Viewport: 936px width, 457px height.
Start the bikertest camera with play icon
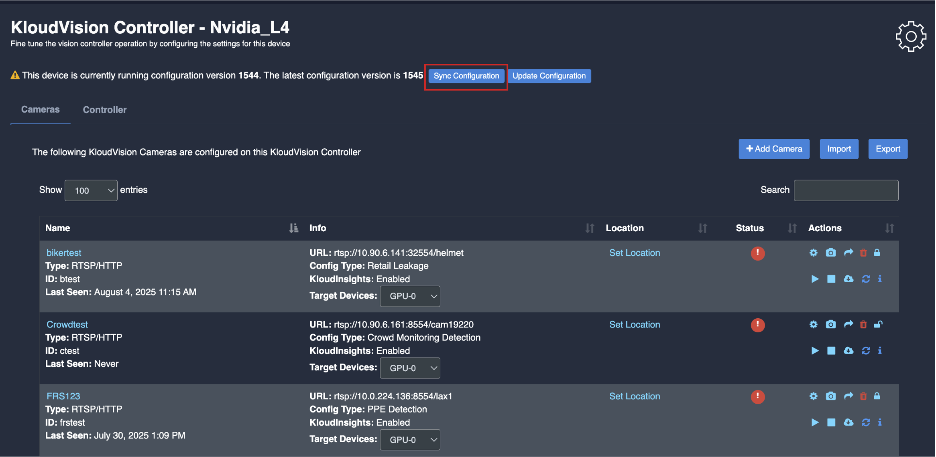tap(814, 279)
